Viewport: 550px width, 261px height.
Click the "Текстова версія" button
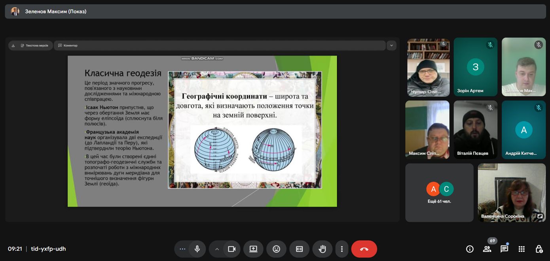[x=34, y=45]
